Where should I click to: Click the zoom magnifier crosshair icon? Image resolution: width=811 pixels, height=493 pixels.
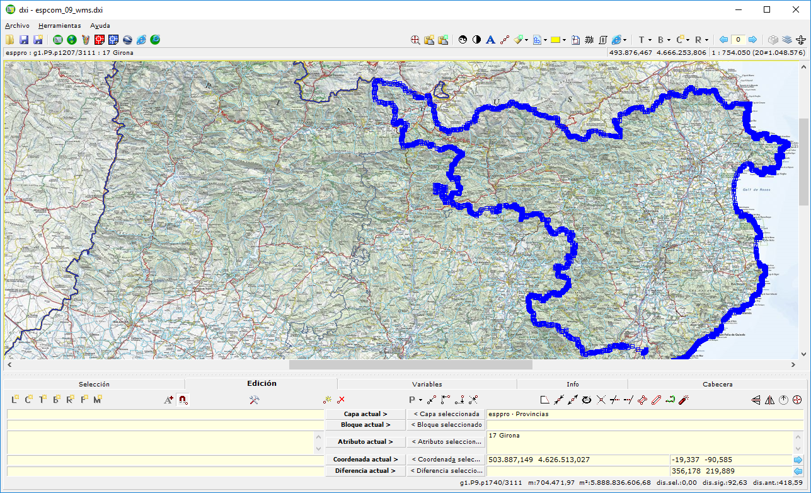[416, 40]
